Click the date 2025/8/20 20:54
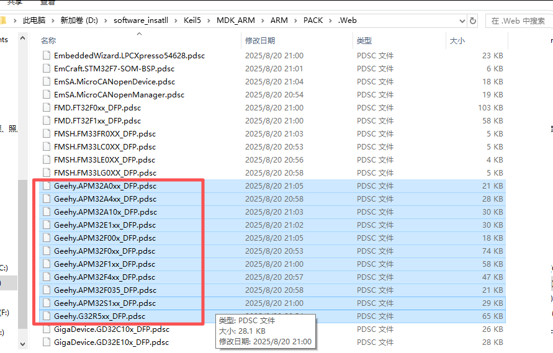The height and width of the screenshot is (353, 553). [274, 95]
